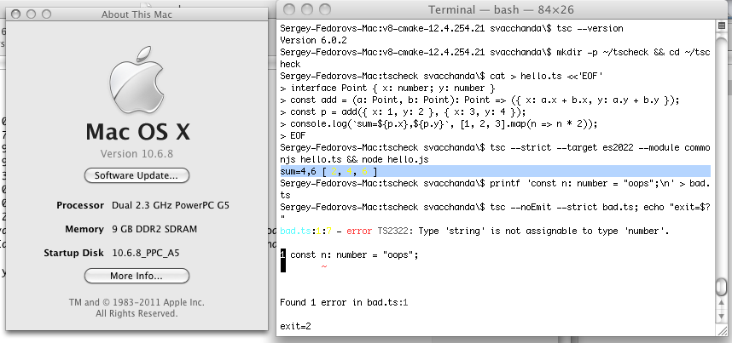The width and height of the screenshot is (732, 343).
Task: Click Dual 2.3 GHz PowerPC G5 text
Action: pyautogui.click(x=171, y=205)
